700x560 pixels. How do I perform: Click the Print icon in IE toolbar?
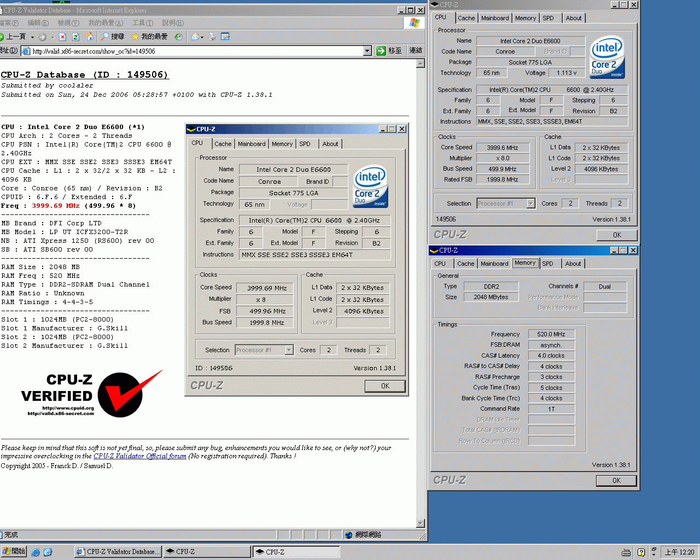coord(212,37)
